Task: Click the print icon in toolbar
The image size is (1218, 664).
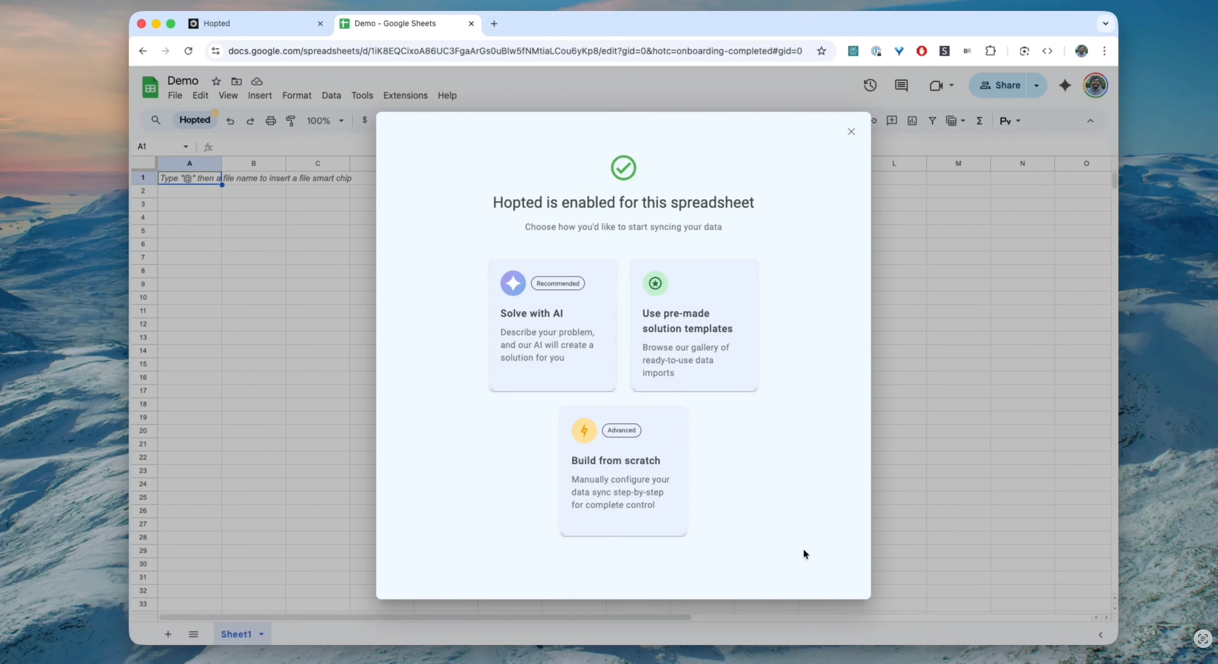Action: (270, 121)
